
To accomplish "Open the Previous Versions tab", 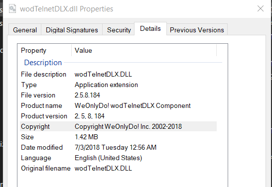I will [197, 30].
